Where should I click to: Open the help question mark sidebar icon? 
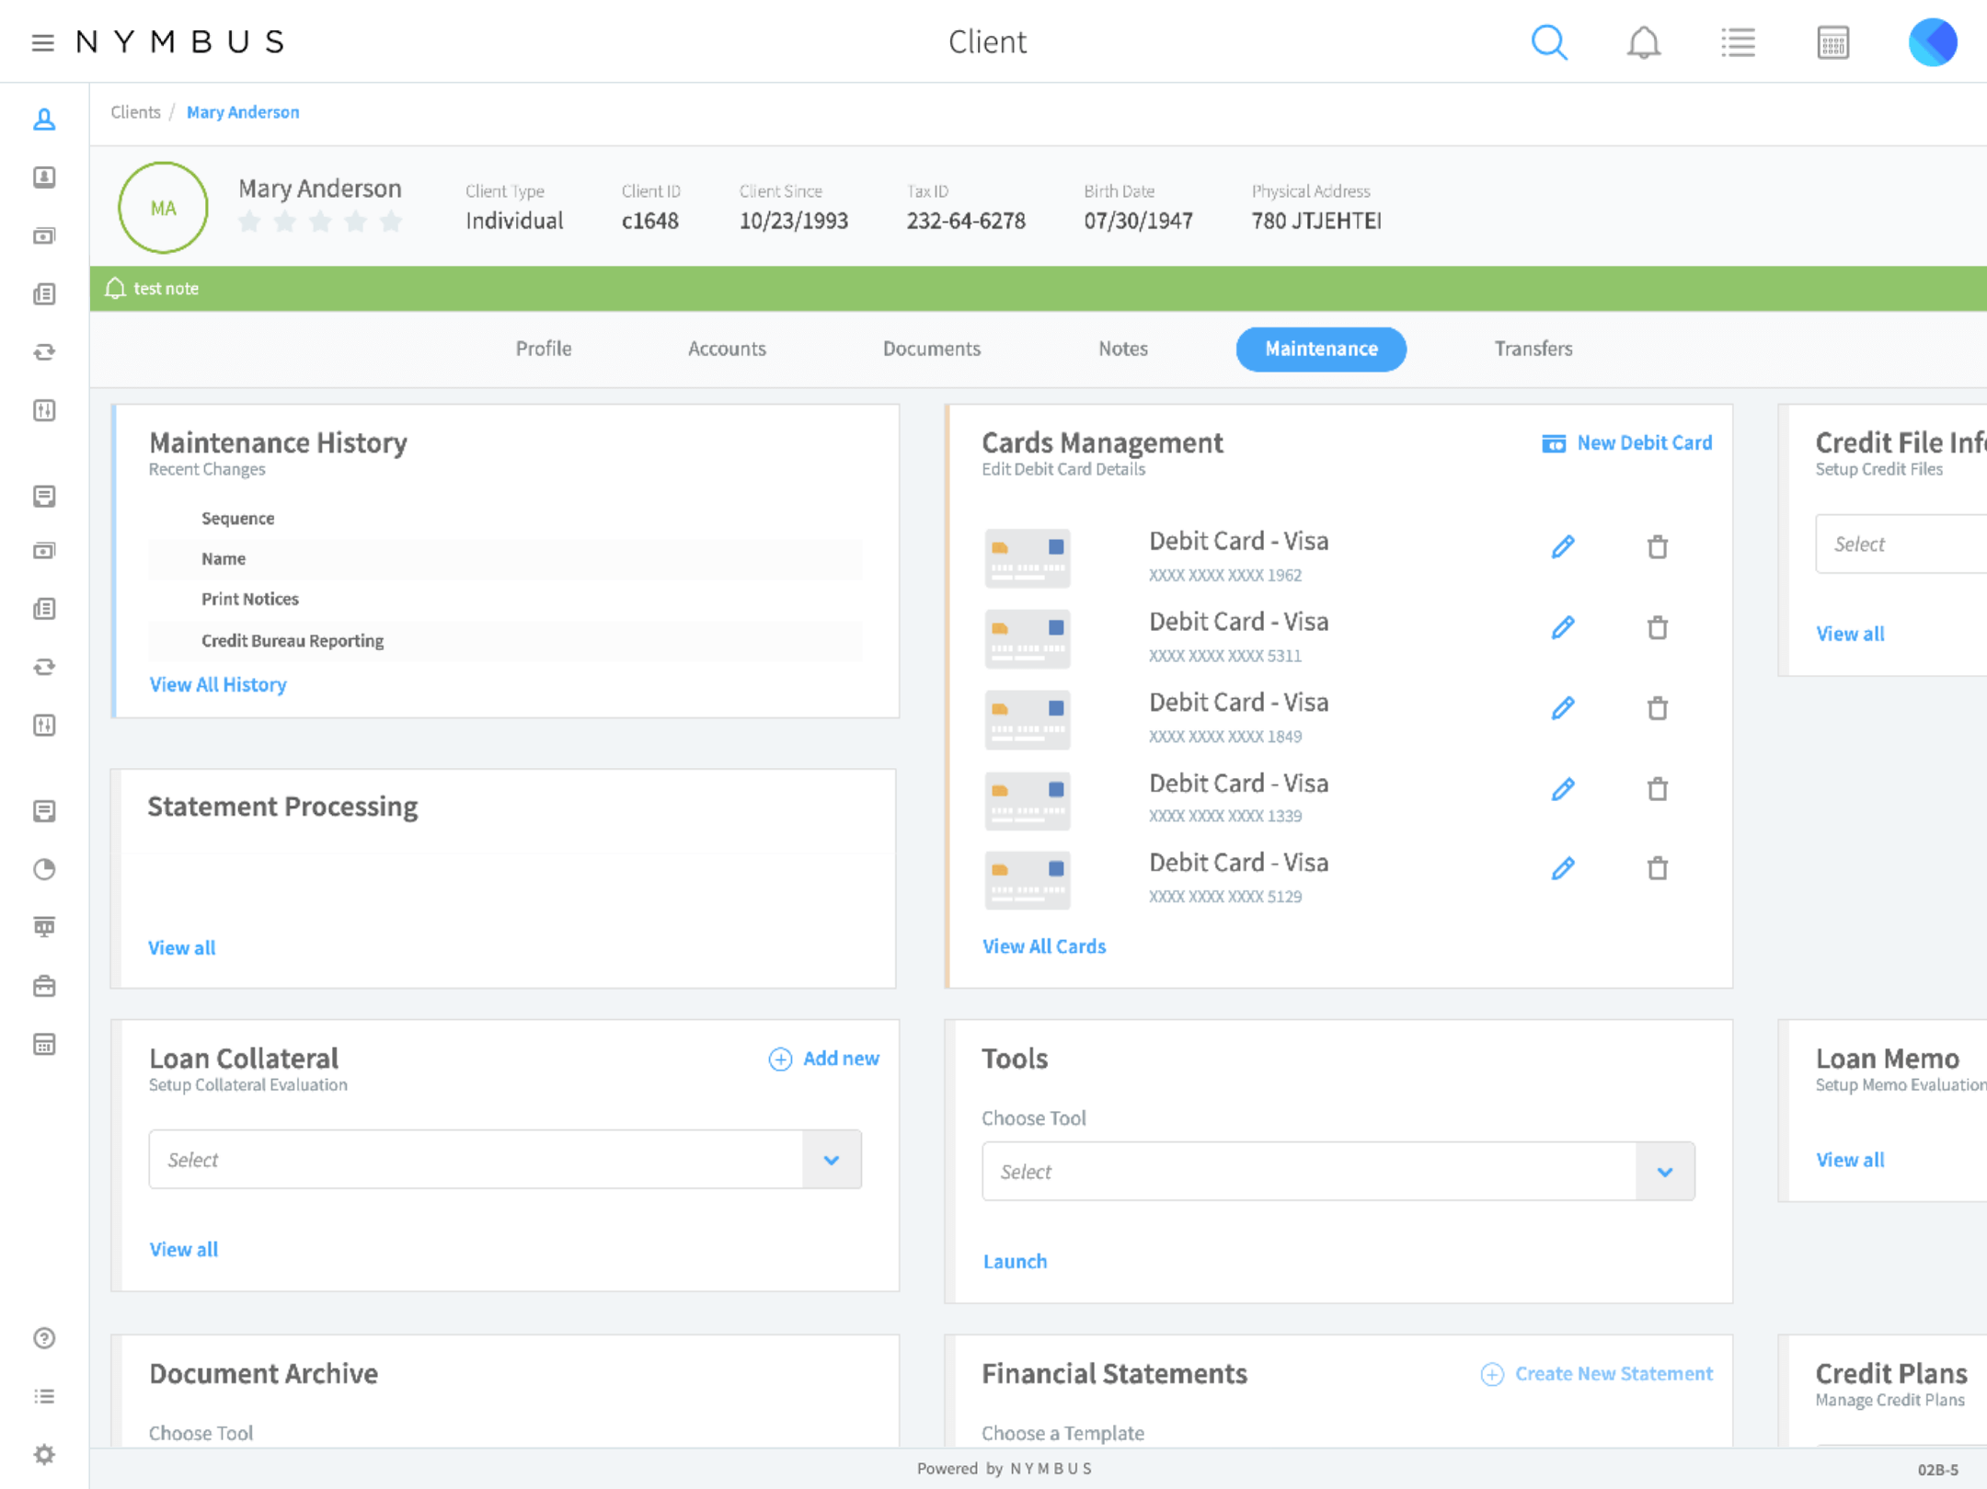(44, 1338)
